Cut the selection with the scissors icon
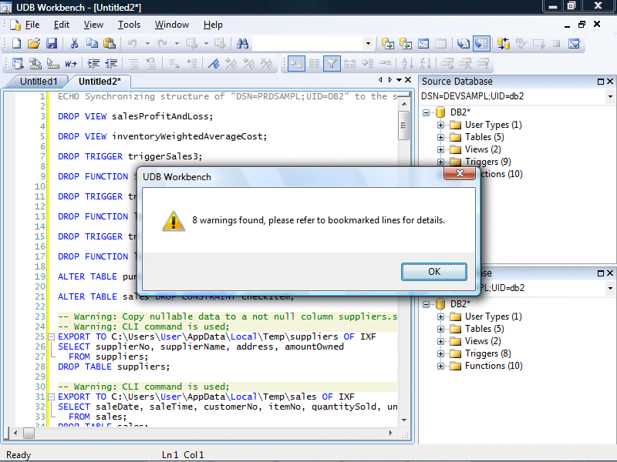617x462 pixels. (74, 44)
